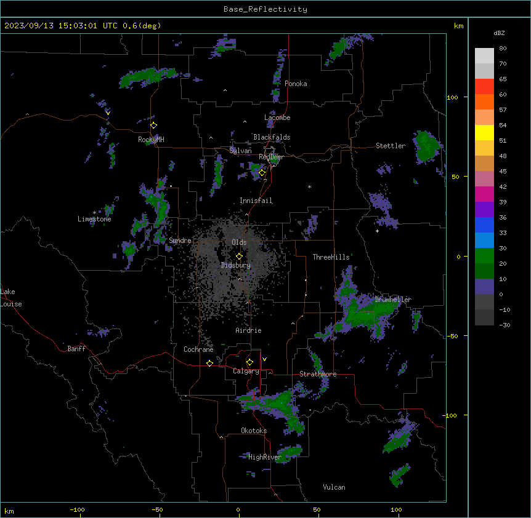The width and height of the screenshot is (531, 518).
Task: Pick the 70-80 dBZ light gray swatch
Action: [x=484, y=56]
